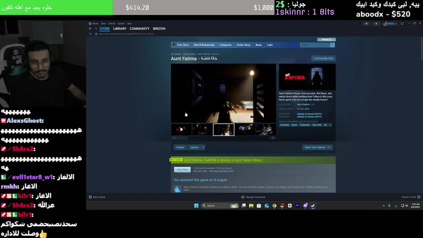
Task: Click the Follow button
Action: (x=180, y=147)
